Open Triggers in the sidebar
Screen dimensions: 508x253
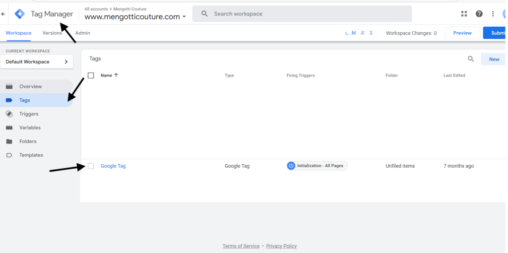tap(37, 114)
